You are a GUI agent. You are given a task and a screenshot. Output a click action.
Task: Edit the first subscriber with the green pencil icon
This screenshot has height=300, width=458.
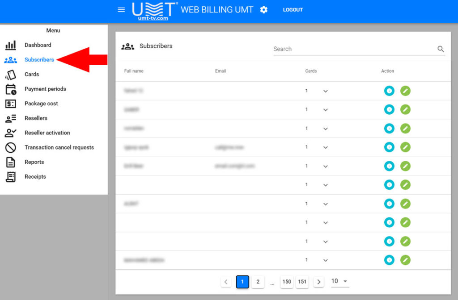[x=405, y=91]
